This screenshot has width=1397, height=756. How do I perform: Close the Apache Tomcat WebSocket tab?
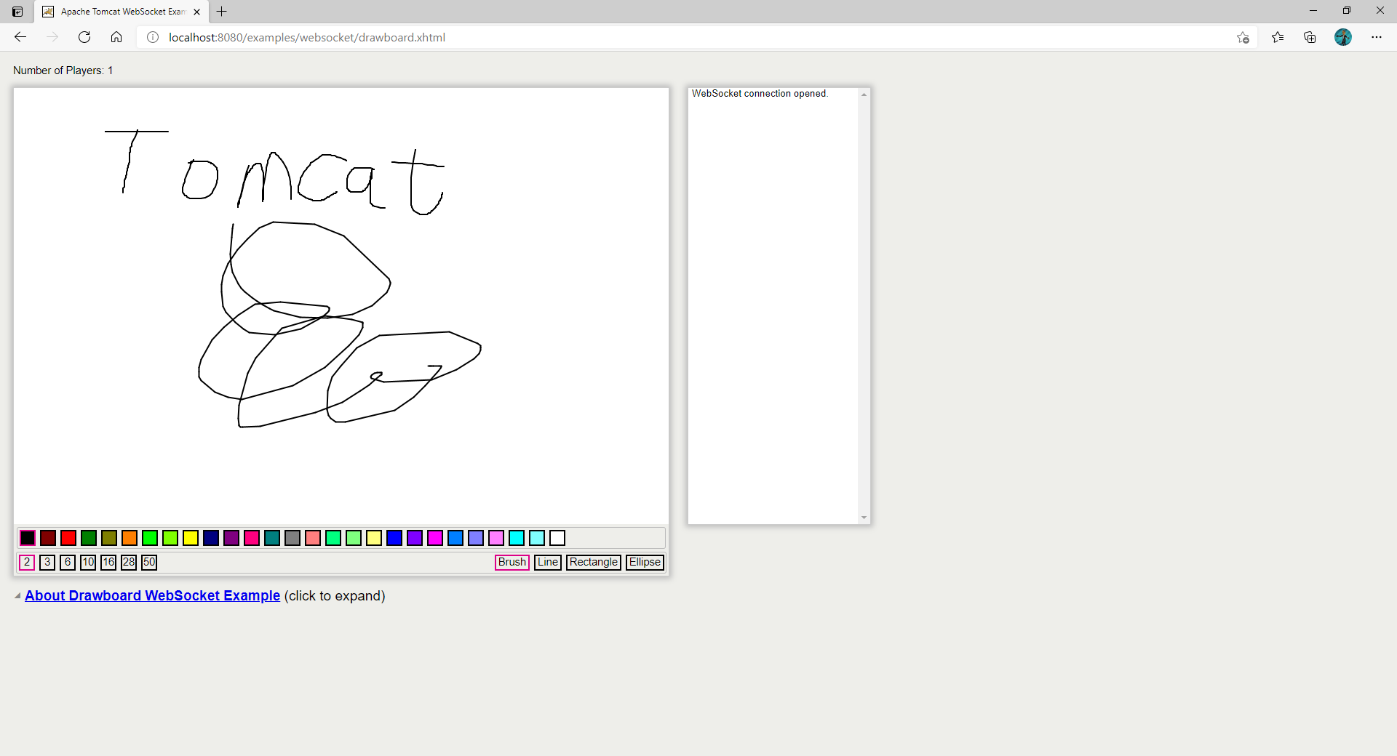[x=196, y=12]
